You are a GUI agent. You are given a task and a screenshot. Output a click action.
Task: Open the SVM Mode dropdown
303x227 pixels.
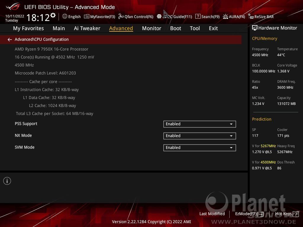click(199, 147)
